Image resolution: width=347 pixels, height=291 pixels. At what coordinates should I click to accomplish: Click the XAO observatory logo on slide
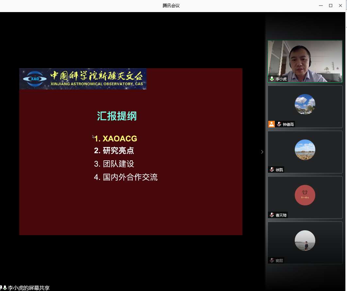pyautogui.click(x=32, y=79)
